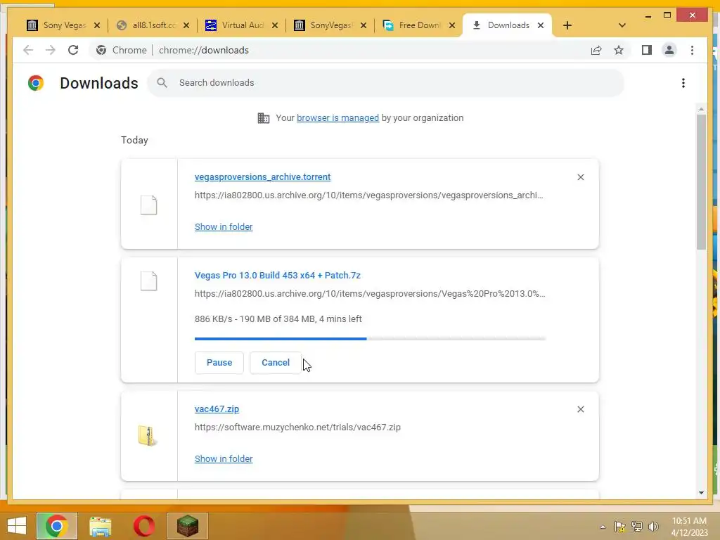Remove vac467.zip from the downloads list
This screenshot has height=540, width=720.
580,409
